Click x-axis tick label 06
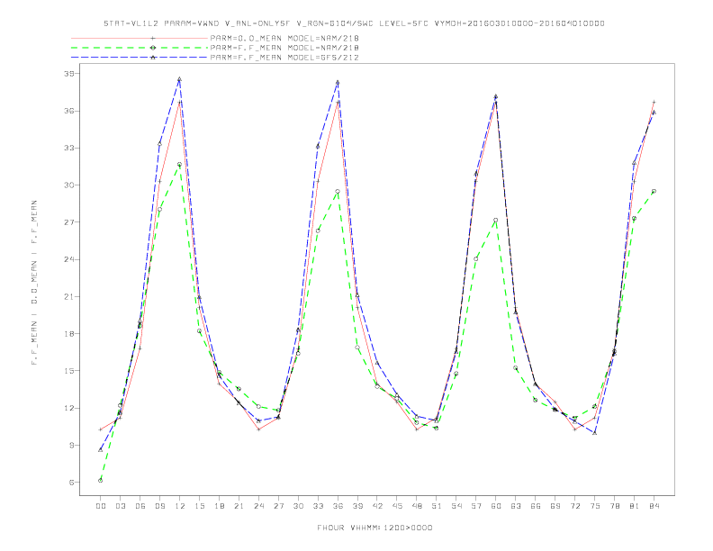The width and height of the screenshot is (713, 551). [140, 506]
